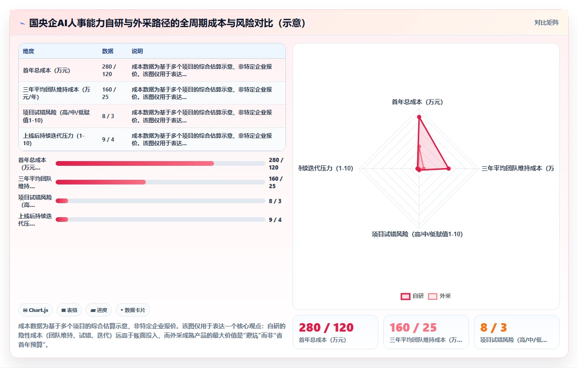Image resolution: width=578 pixels, height=368 pixels.
Task: Click the 9 / 4 value beside progress bar
Action: pyautogui.click(x=275, y=219)
